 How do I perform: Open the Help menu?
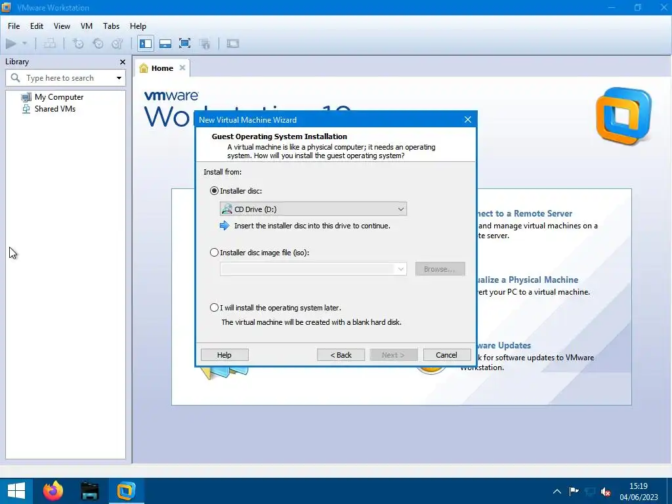[138, 26]
